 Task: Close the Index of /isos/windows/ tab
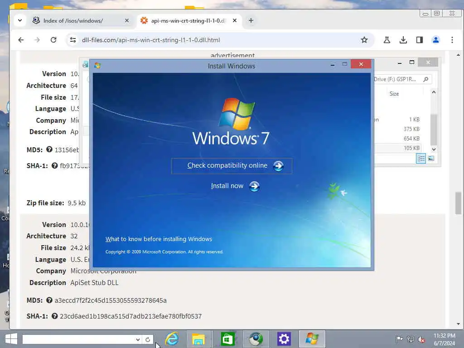(x=127, y=20)
